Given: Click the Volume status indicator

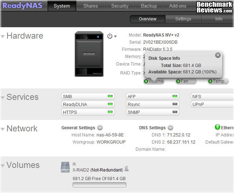Looking at the screenshot, I should [x=154, y=81].
